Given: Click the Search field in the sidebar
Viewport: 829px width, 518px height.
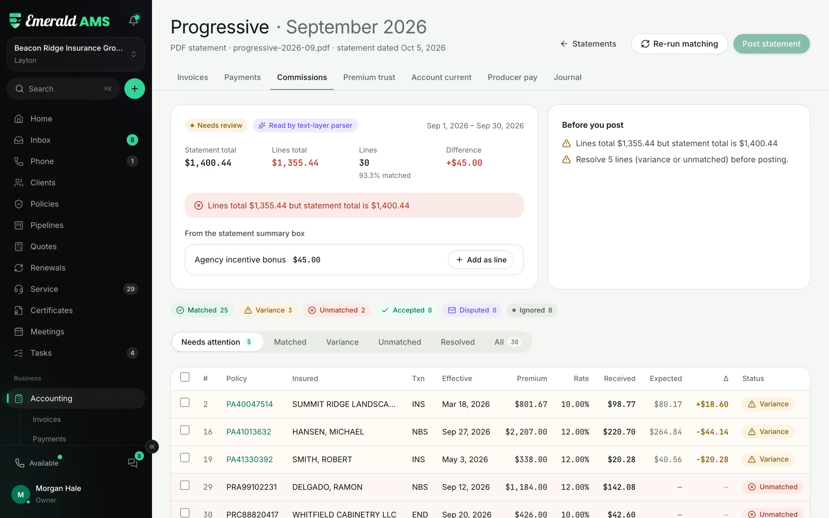Looking at the screenshot, I should tap(63, 89).
